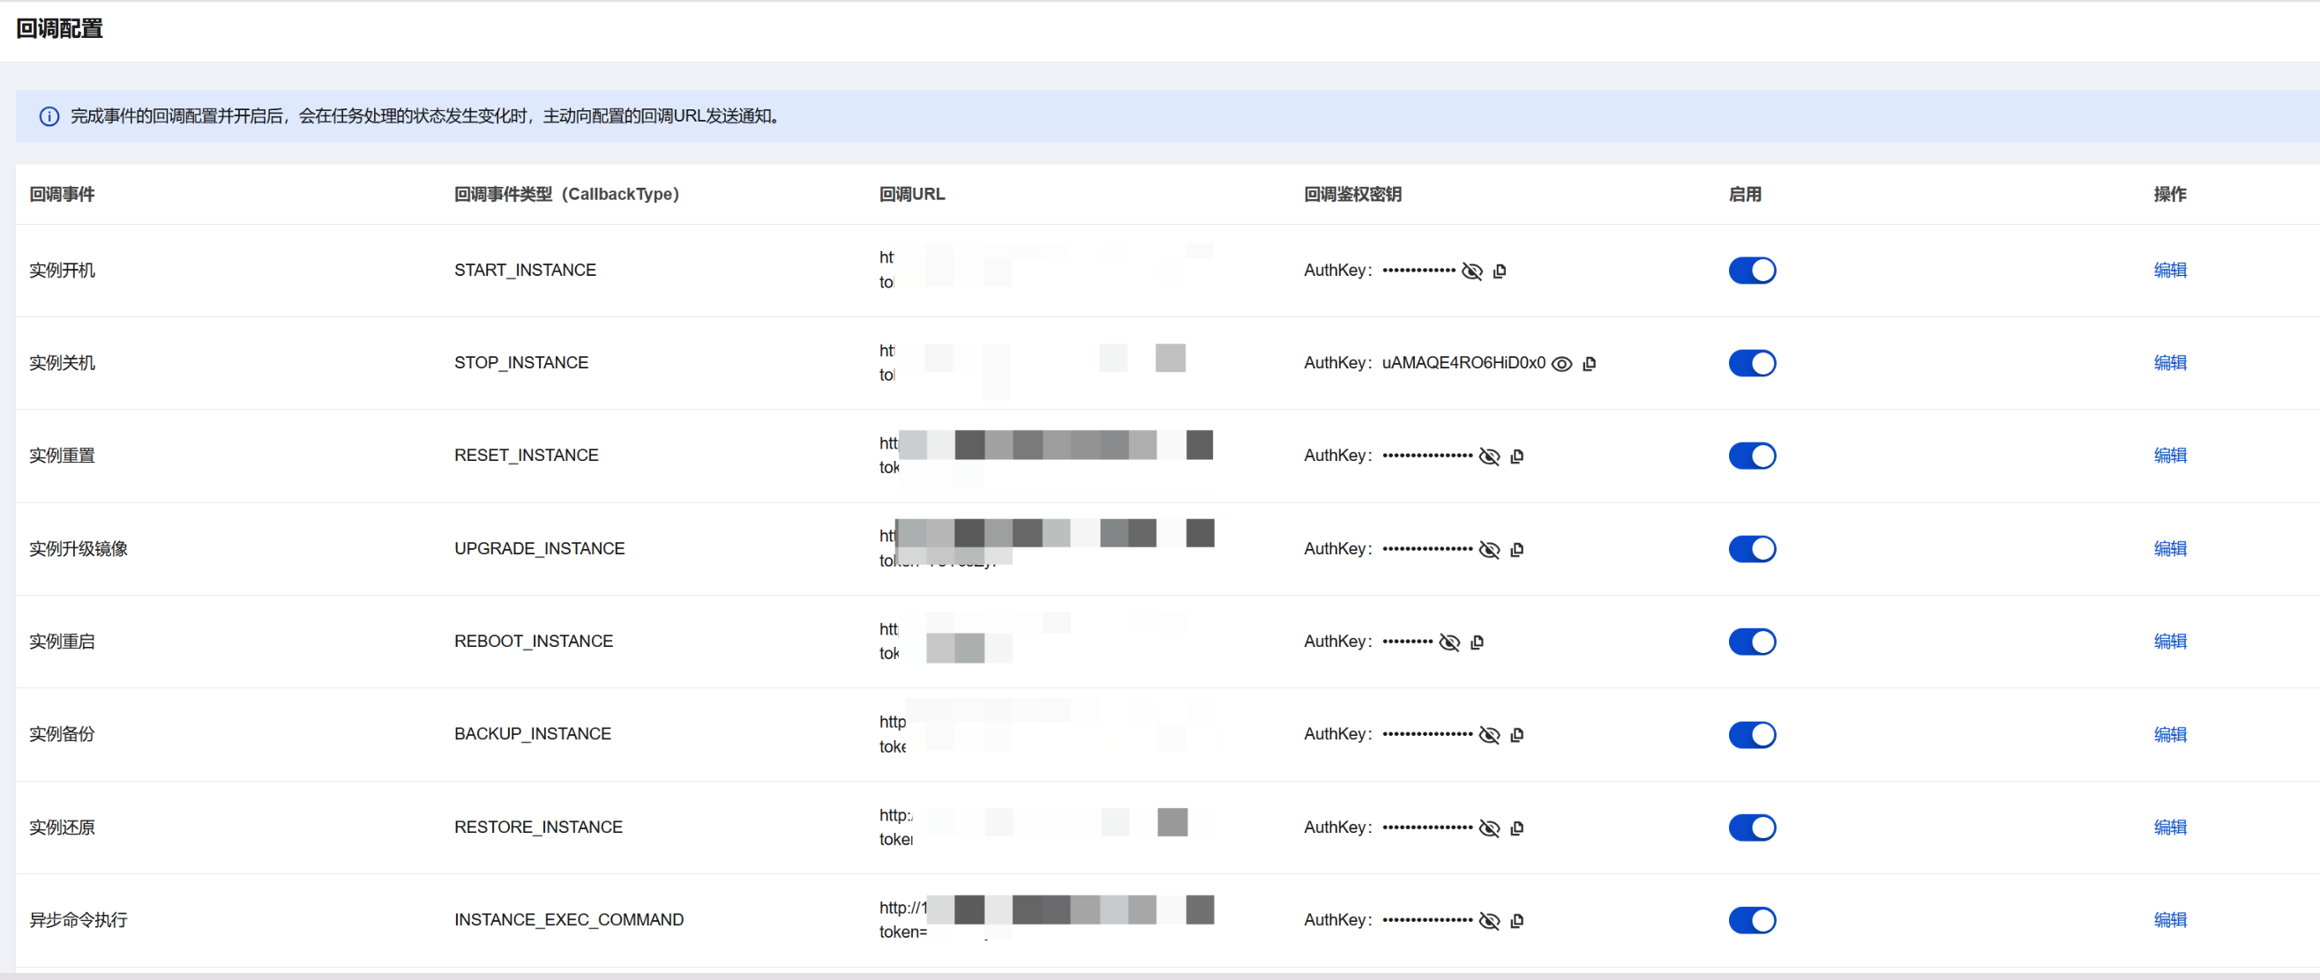Viewport: 2320px width, 980px height.
Task: Click the info icon in the notice banner
Action: click(x=49, y=116)
